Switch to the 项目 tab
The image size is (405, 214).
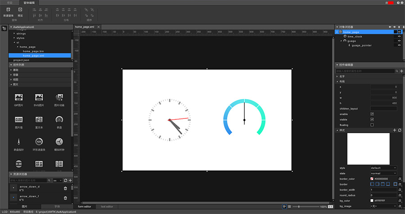tap(9, 2)
